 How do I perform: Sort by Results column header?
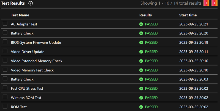tap(145, 15)
